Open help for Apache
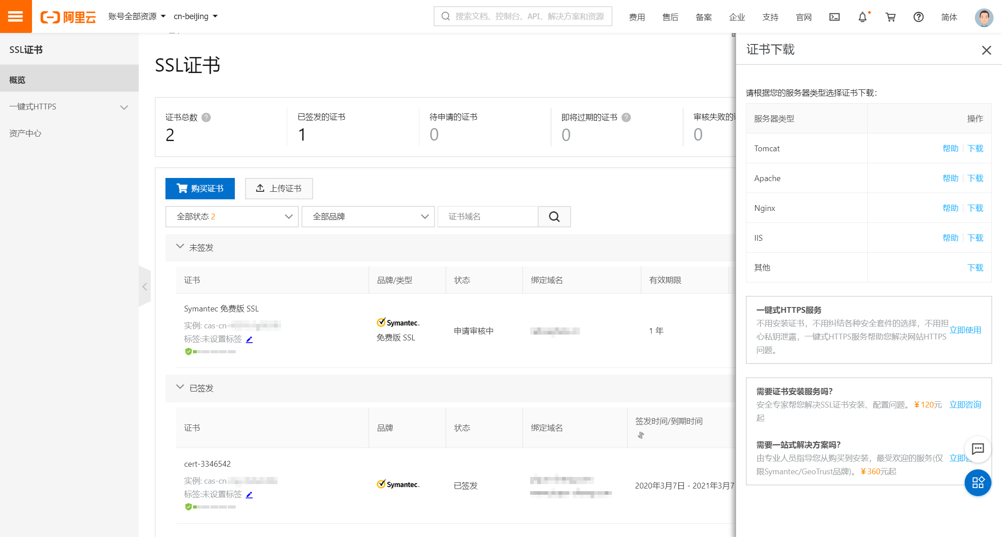Viewport: 1002px width, 537px height. (x=950, y=178)
